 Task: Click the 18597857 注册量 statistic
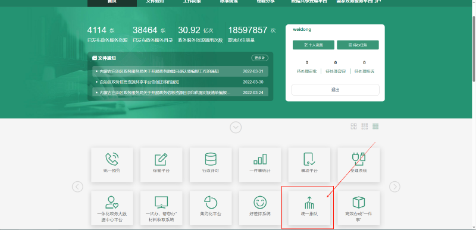point(252,34)
